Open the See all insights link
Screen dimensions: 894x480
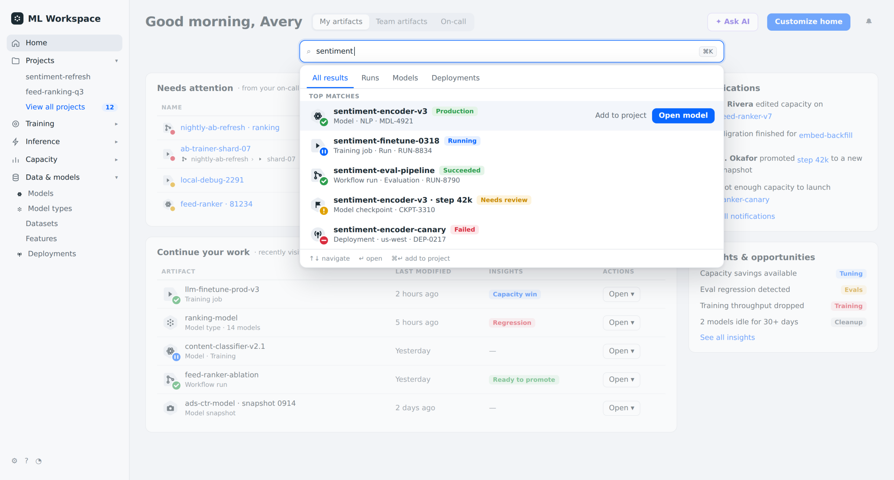click(x=727, y=337)
